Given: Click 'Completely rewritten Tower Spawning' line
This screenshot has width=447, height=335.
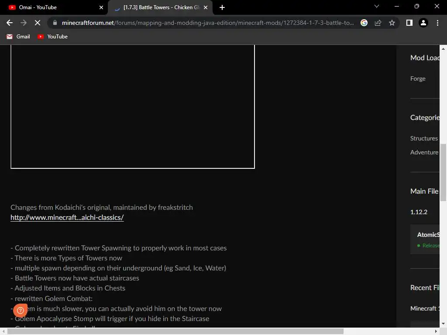Looking at the screenshot, I should (x=119, y=248).
